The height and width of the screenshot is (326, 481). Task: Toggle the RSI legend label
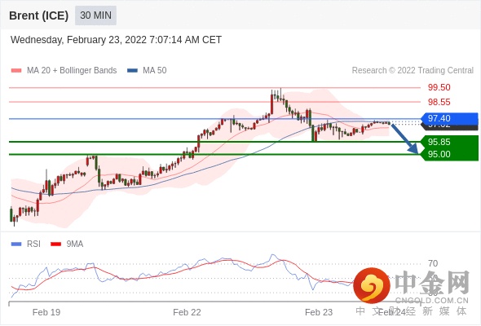pos(33,244)
